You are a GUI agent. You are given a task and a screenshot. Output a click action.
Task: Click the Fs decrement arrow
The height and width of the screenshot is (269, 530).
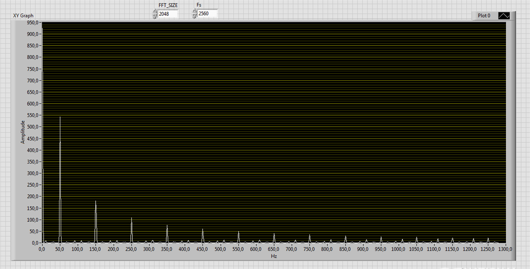pos(194,16)
